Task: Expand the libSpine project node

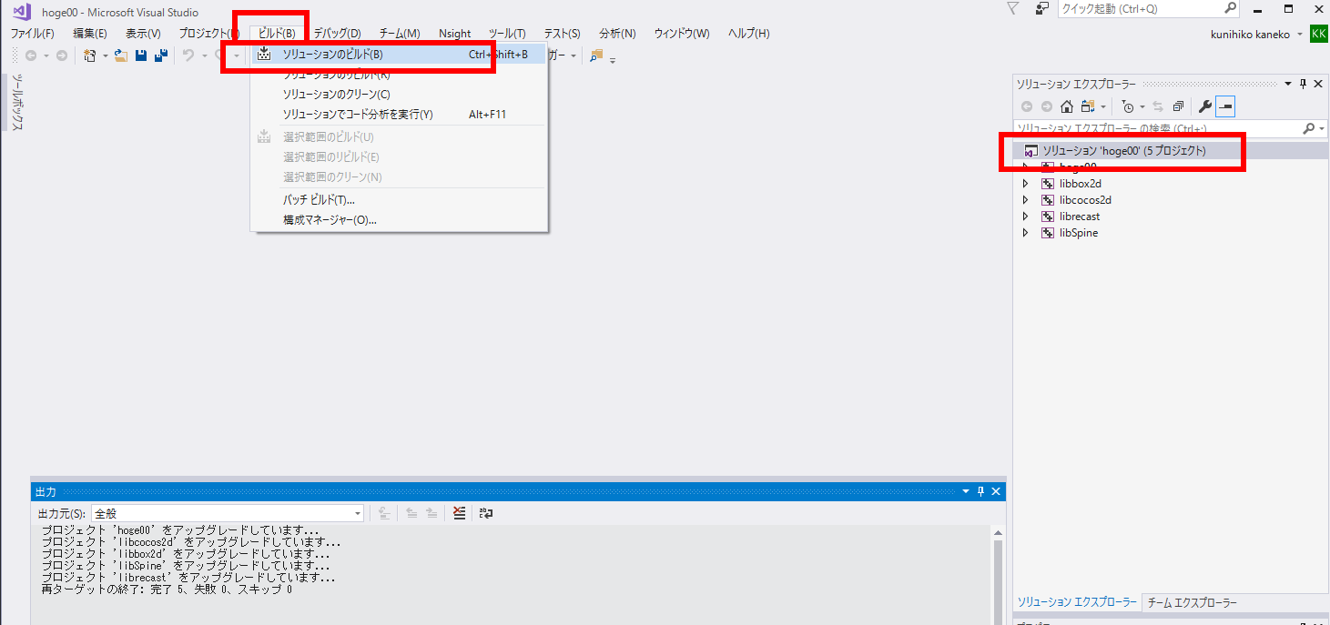Action: (1026, 233)
